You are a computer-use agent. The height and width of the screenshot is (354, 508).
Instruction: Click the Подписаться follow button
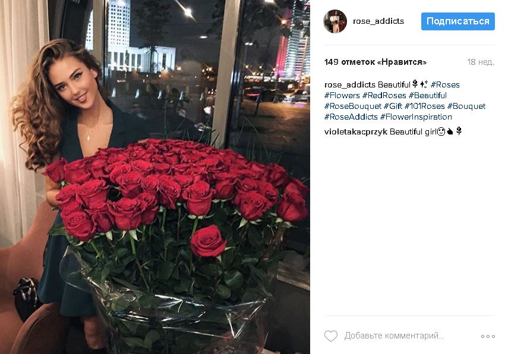[457, 21]
